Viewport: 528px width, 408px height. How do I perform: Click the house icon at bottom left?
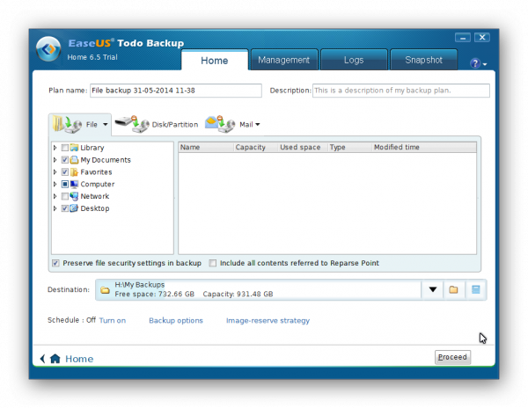click(x=55, y=359)
